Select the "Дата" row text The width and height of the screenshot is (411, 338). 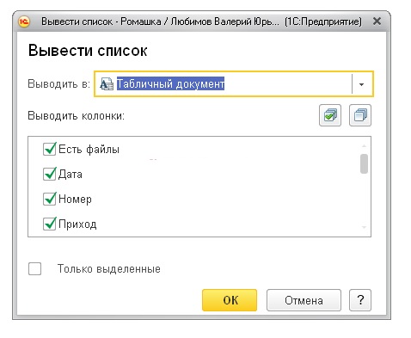[71, 175]
